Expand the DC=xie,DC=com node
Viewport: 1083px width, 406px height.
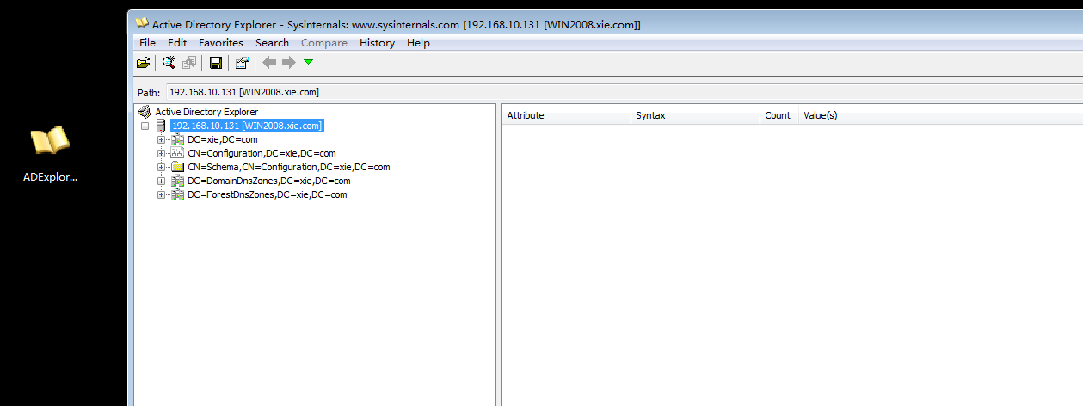pyautogui.click(x=162, y=139)
